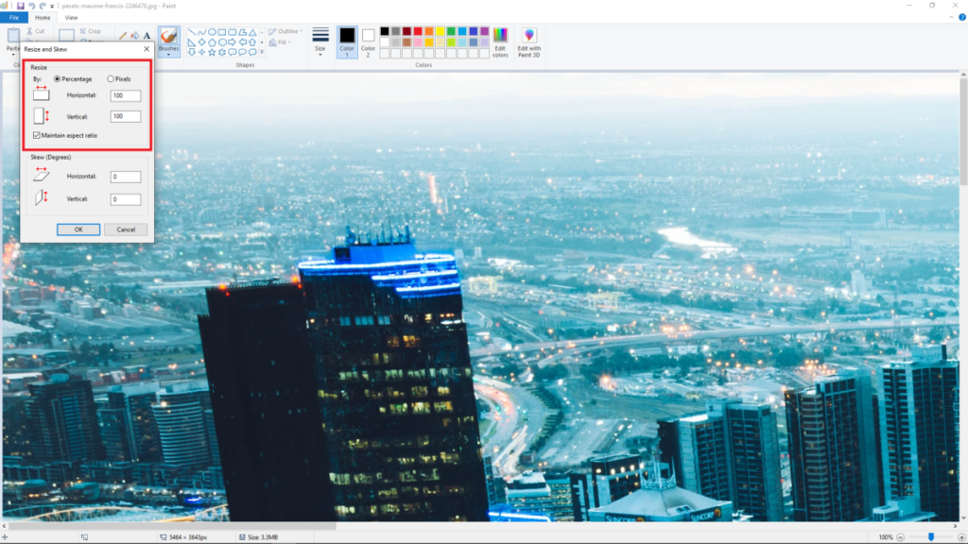968x544 pixels.
Task: Pick the red color swatch
Action: [419, 31]
